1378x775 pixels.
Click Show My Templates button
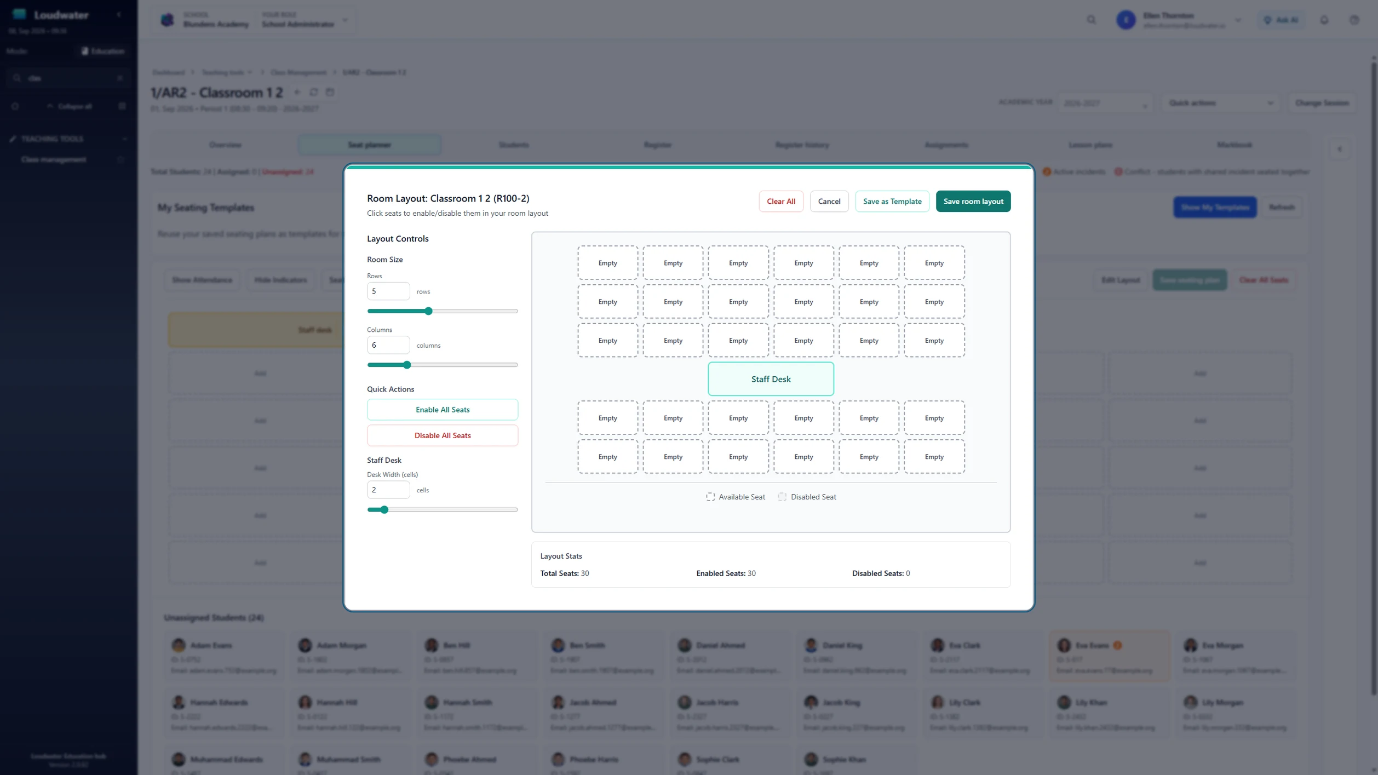pyautogui.click(x=1214, y=207)
